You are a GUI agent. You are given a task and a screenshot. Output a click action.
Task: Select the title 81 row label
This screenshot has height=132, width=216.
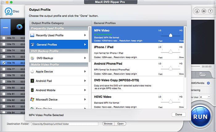pos(11,94)
